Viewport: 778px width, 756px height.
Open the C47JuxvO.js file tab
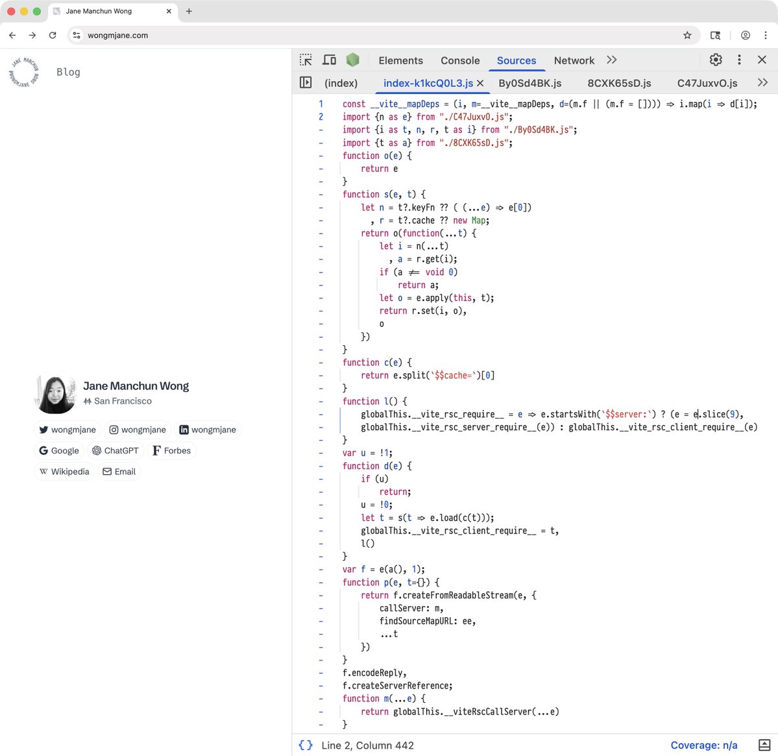point(707,83)
